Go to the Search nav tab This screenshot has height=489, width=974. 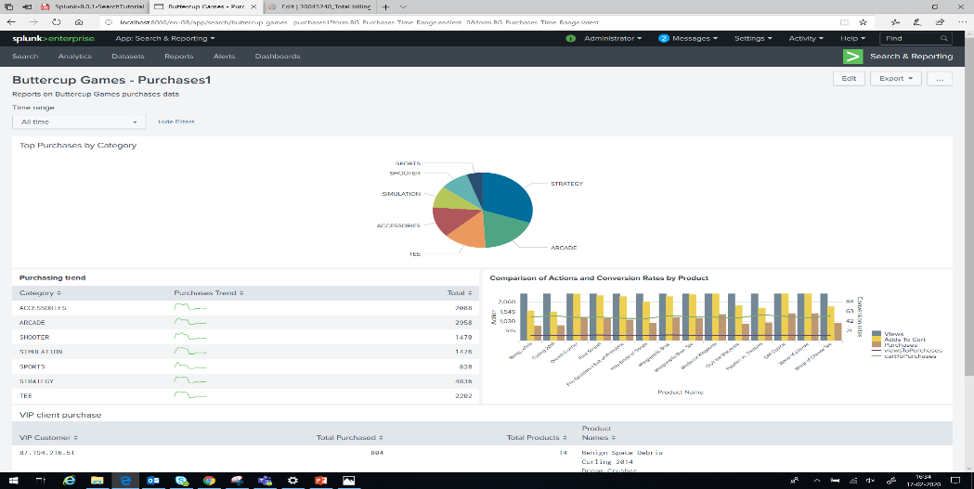[x=25, y=57]
